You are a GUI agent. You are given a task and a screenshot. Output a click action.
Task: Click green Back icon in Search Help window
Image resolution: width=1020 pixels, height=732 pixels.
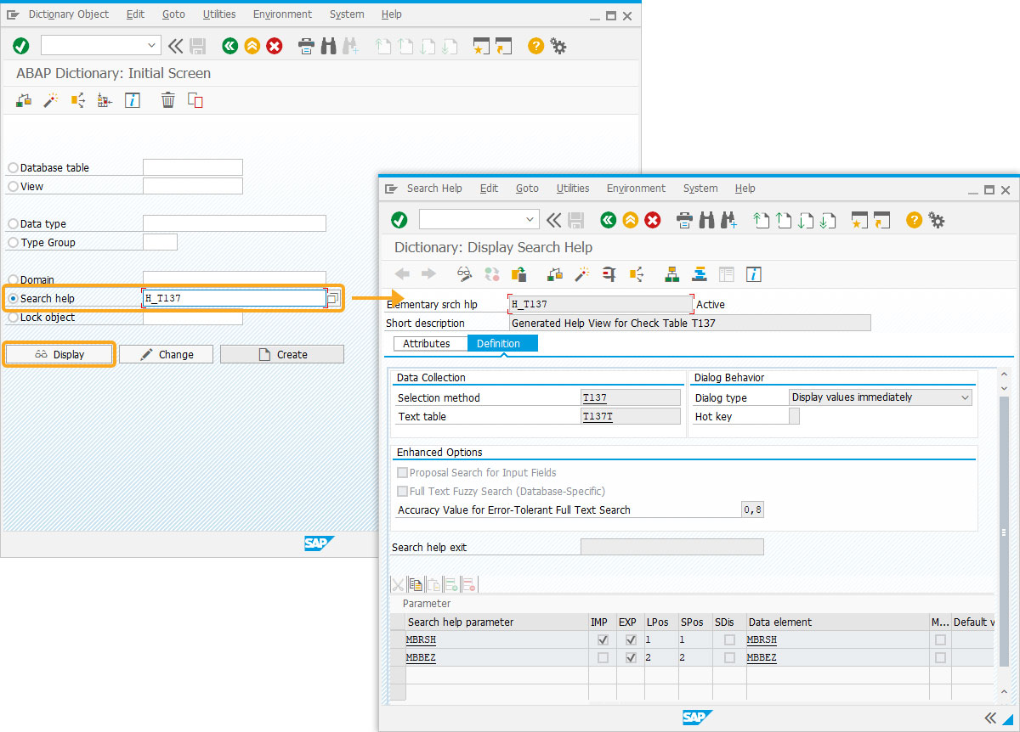(608, 221)
